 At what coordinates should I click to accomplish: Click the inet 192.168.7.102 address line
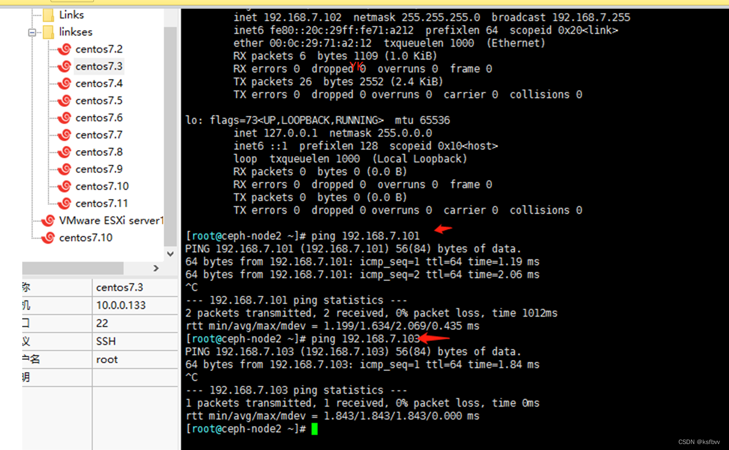[x=432, y=17]
